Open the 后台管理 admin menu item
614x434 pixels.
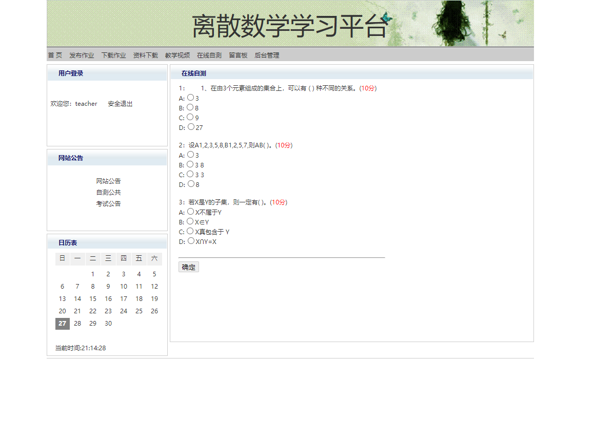266,55
